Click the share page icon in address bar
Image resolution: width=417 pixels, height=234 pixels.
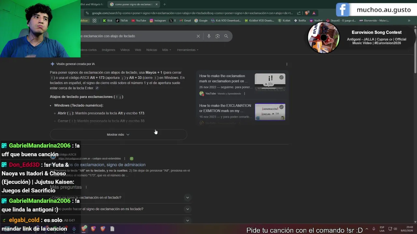click(299, 13)
